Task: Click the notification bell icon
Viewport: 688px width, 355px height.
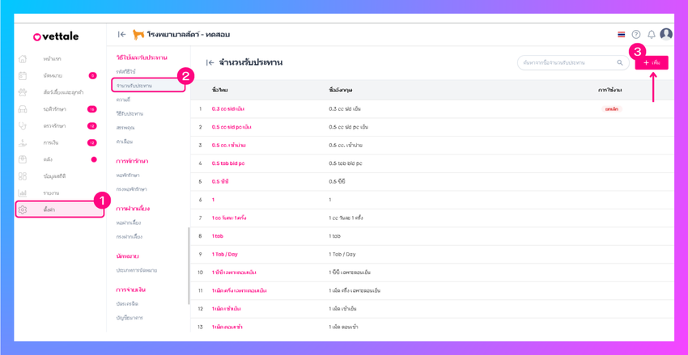Action: (651, 35)
